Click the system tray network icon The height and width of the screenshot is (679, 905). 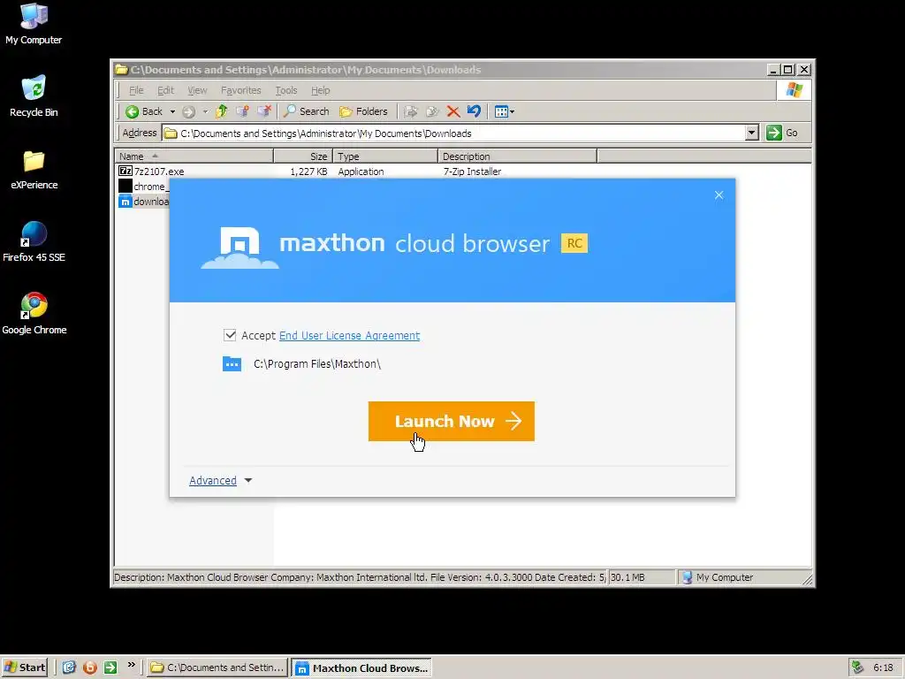point(857,668)
